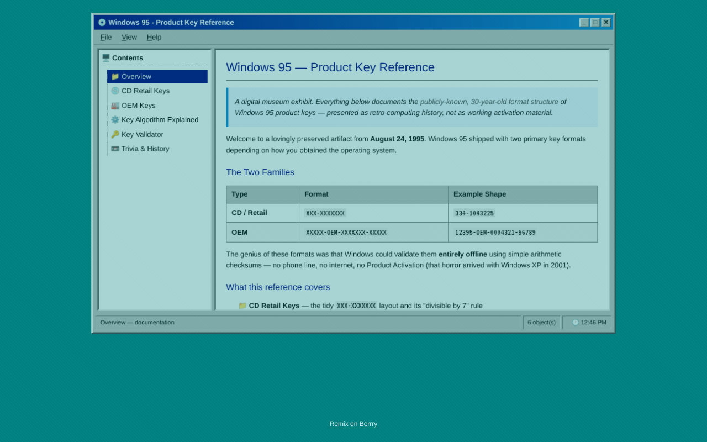707x442 pixels.
Task: Click the bold phrase entirely offline
Action: pyautogui.click(x=463, y=254)
